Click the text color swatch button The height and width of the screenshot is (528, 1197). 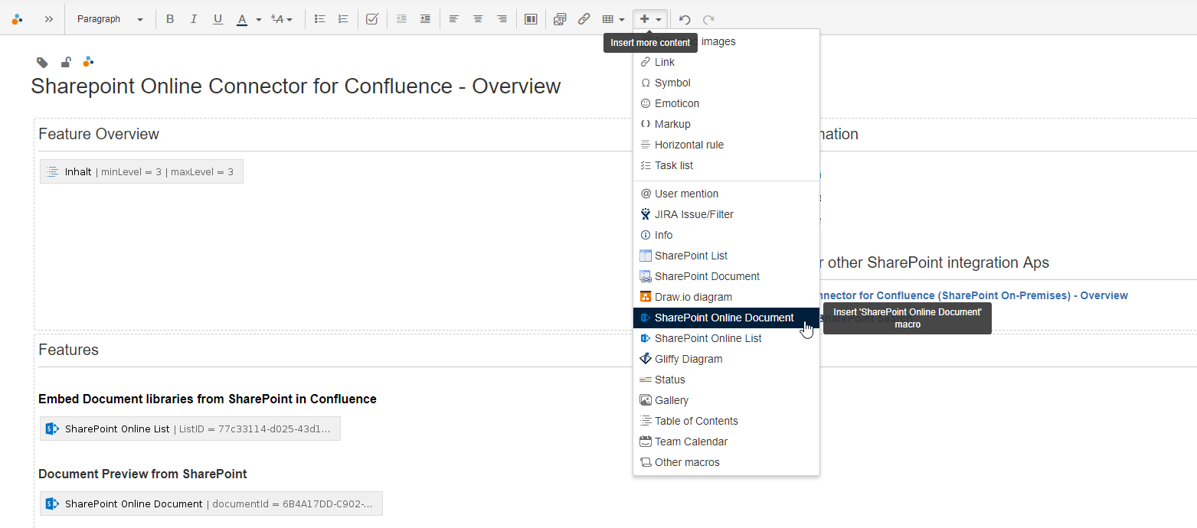point(242,19)
